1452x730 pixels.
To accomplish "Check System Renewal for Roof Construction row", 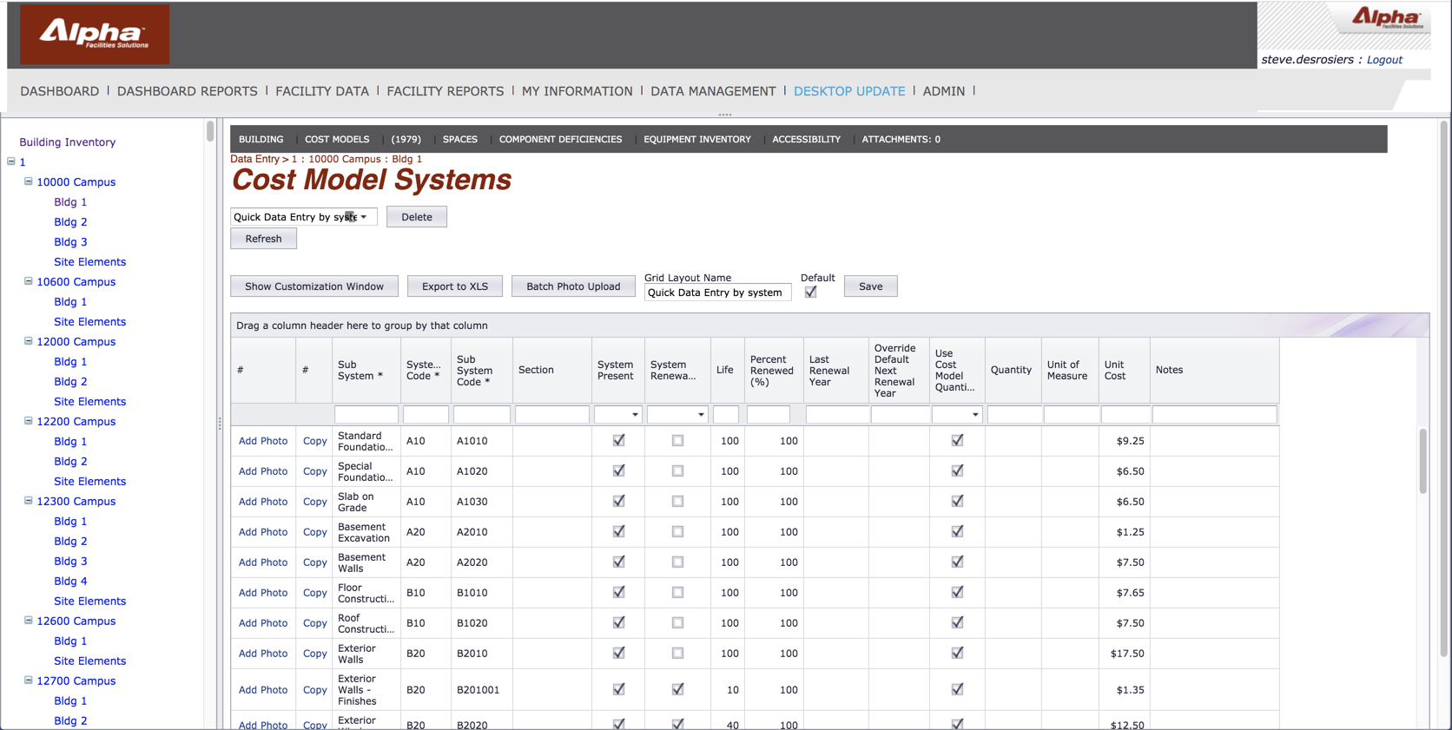I will coord(677,623).
